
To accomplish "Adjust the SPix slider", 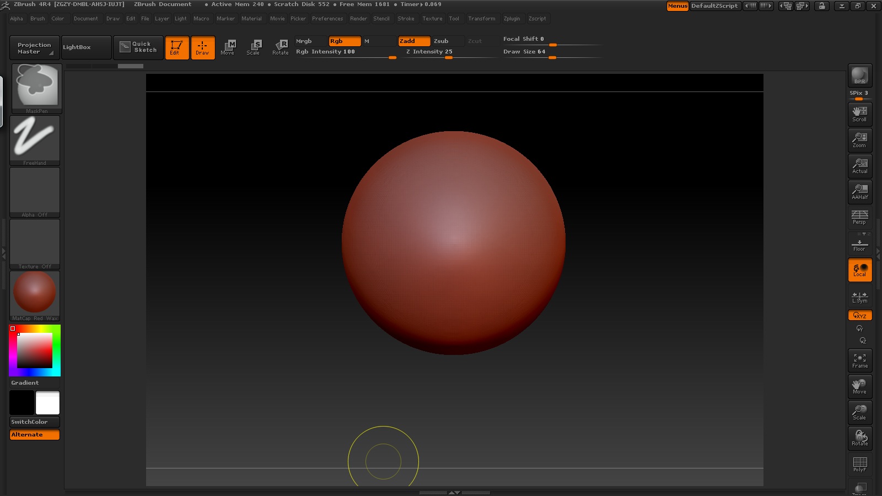I will pyautogui.click(x=859, y=94).
